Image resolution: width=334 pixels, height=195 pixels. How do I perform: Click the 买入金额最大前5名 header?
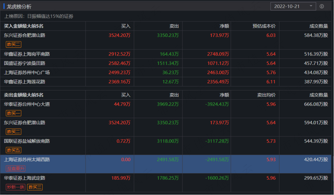coord(24,26)
